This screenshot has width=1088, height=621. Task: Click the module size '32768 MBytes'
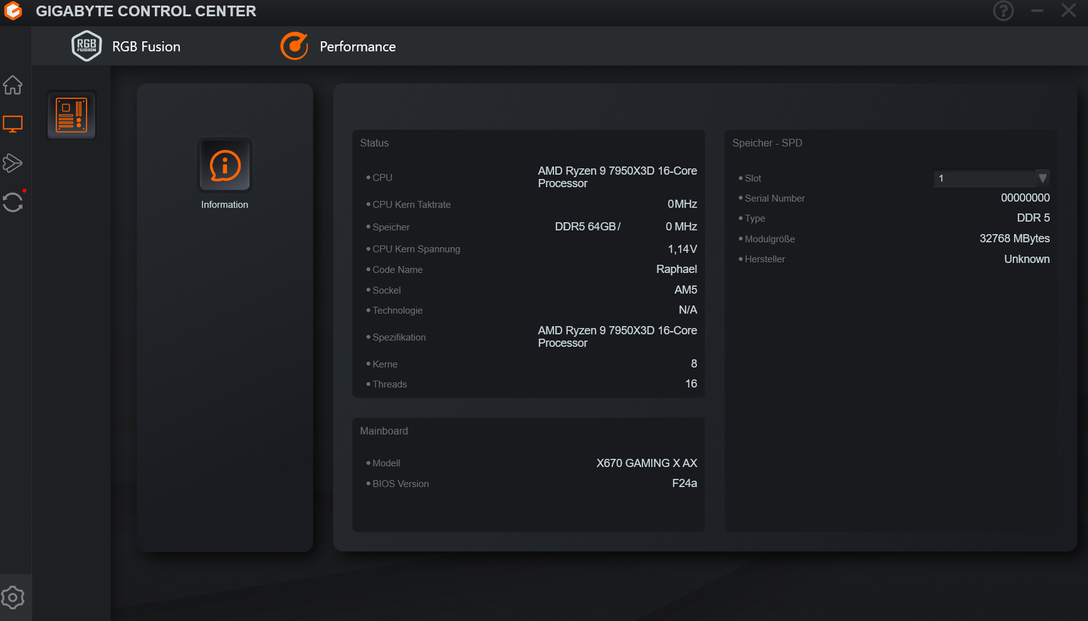click(1015, 239)
